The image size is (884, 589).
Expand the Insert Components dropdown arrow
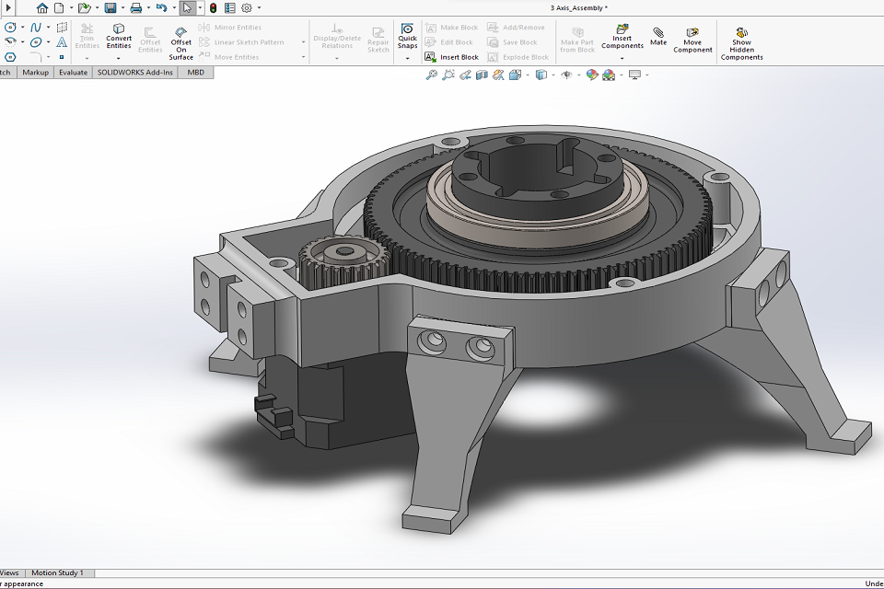(x=622, y=58)
